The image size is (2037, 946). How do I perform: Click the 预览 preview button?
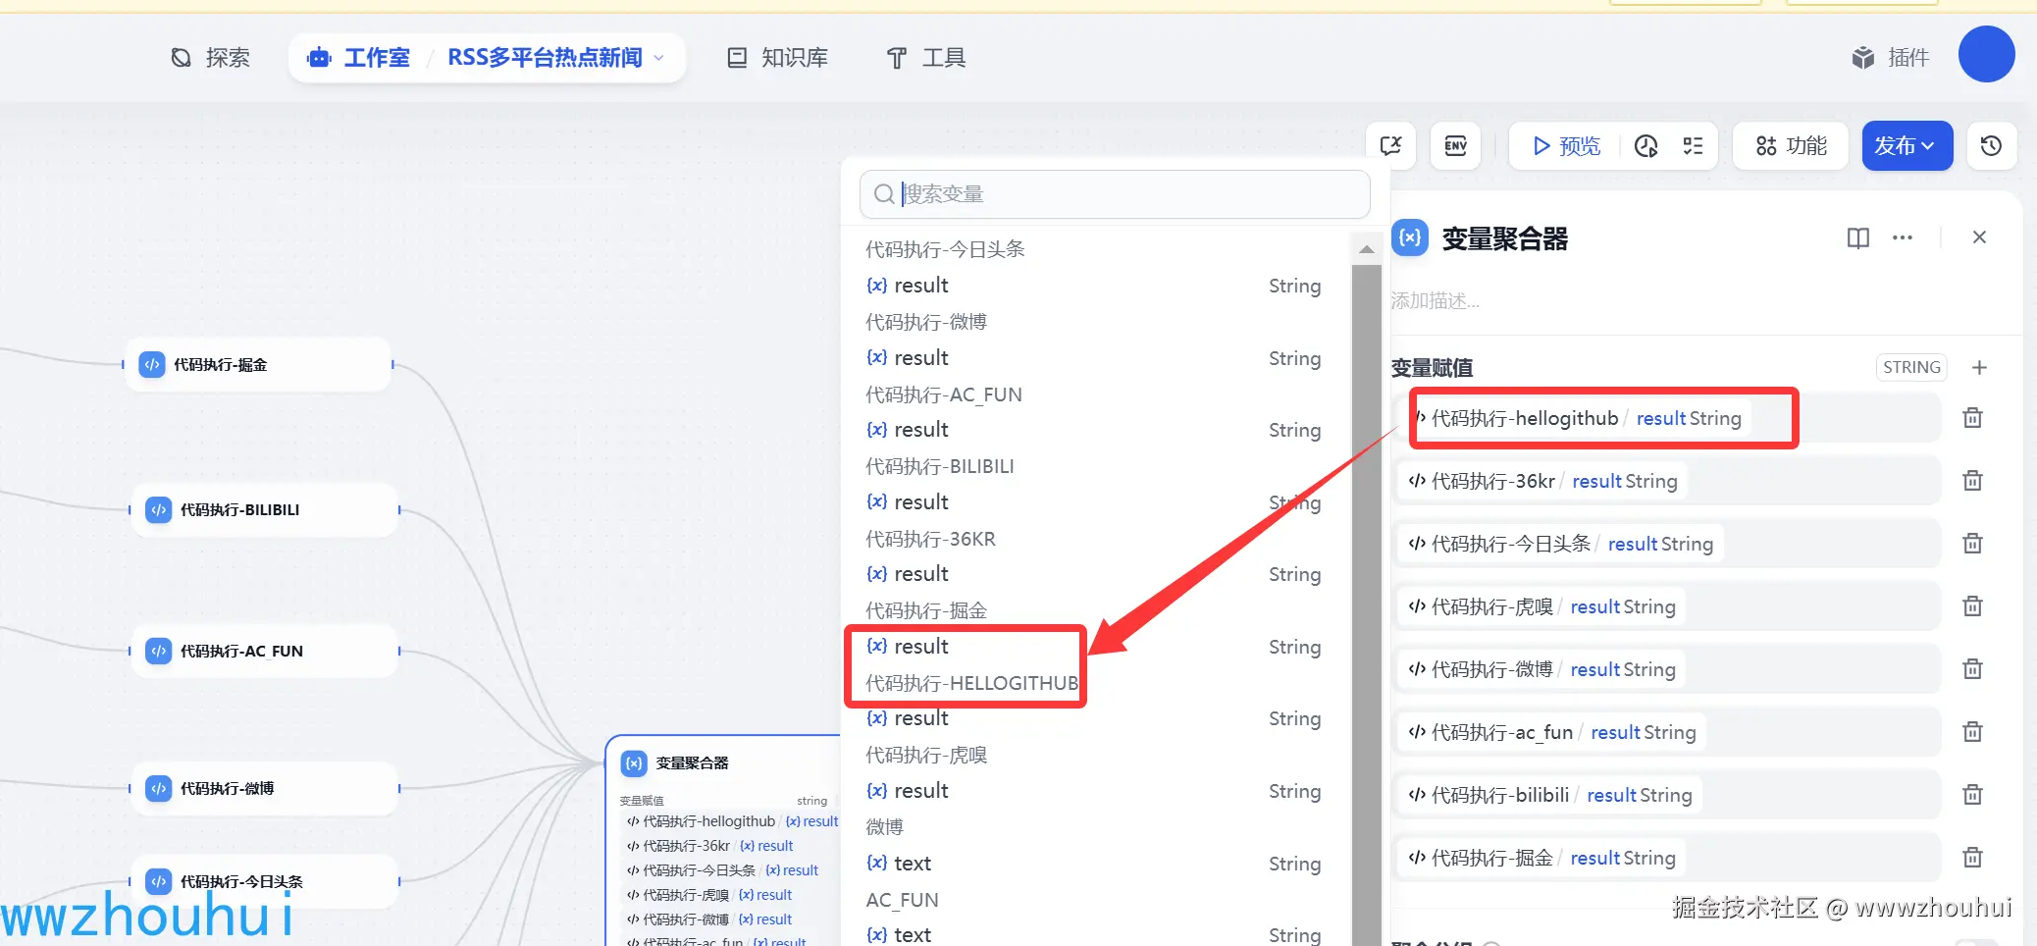point(1566,146)
